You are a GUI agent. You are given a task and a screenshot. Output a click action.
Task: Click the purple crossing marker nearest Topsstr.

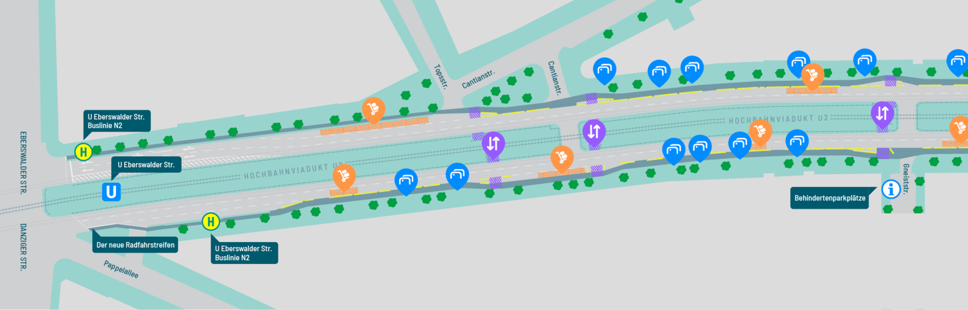point(493,145)
